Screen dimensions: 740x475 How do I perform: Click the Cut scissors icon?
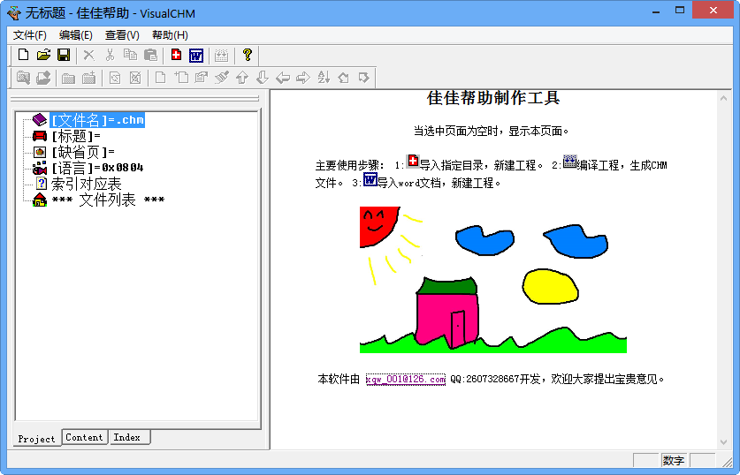tap(110, 55)
